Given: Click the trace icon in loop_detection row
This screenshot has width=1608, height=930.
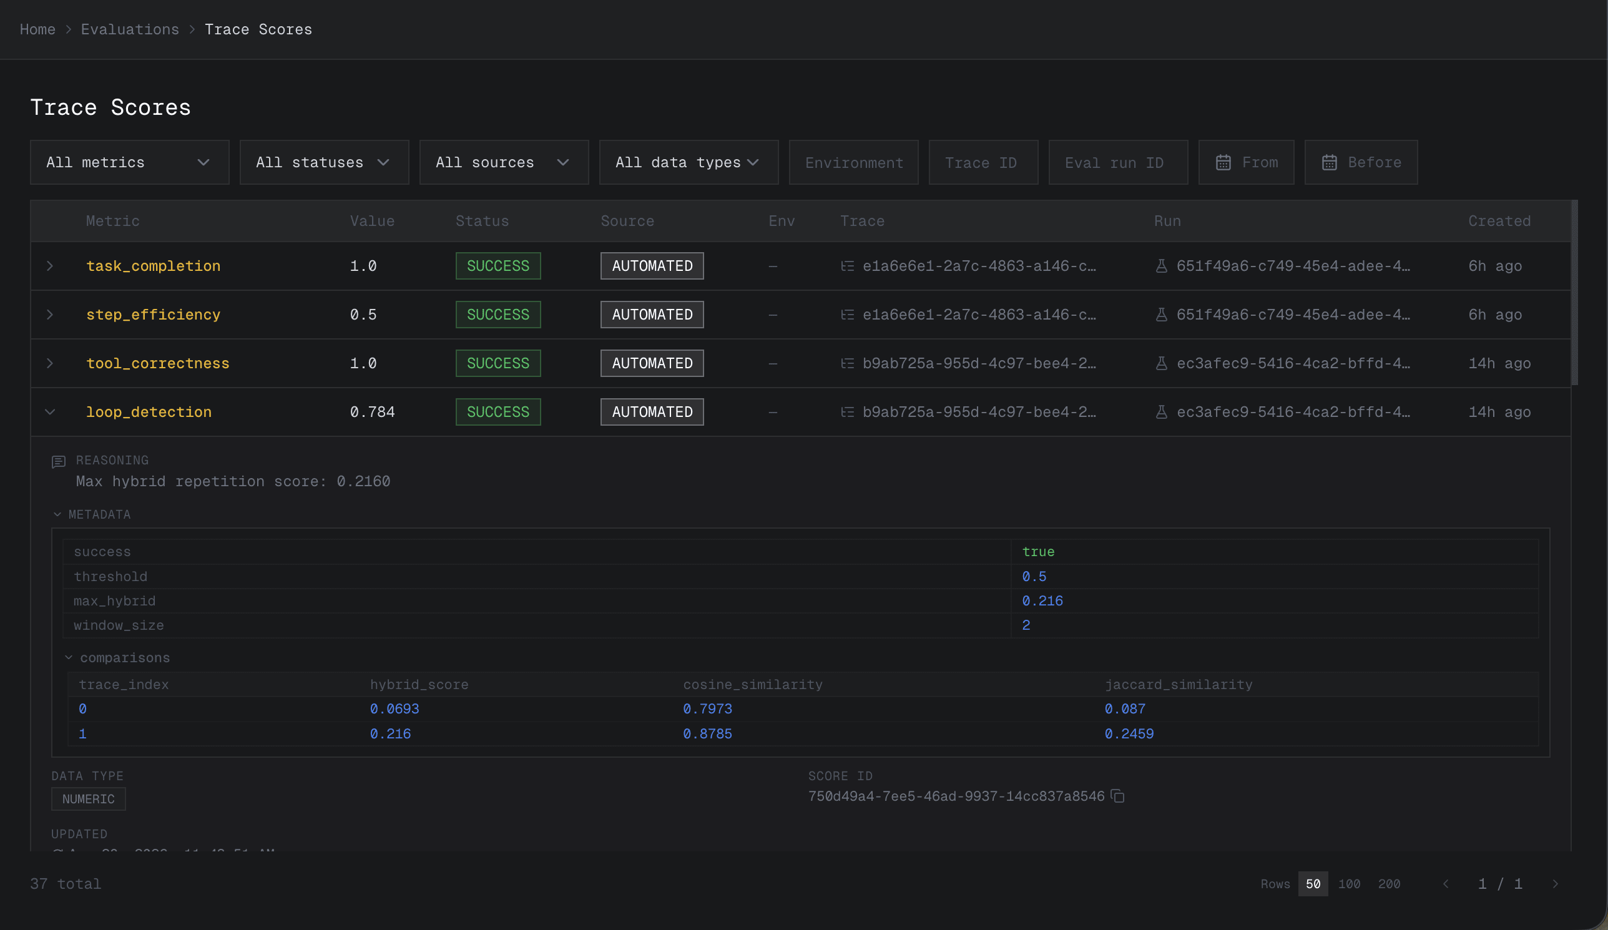Looking at the screenshot, I should point(848,412).
